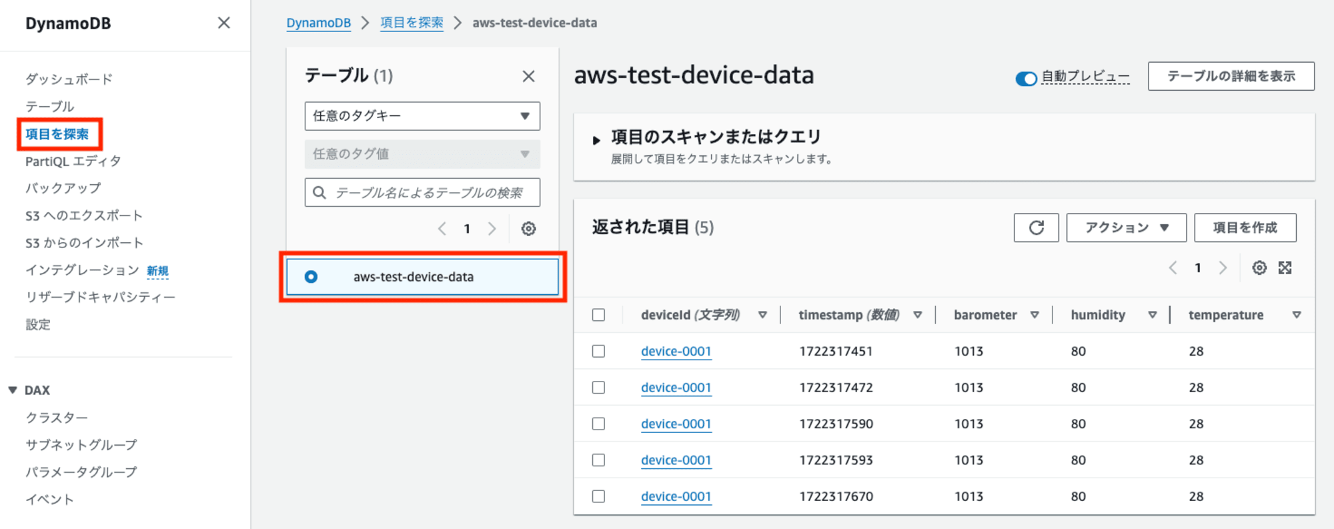Open table list preferences gear icon
The height and width of the screenshot is (529, 1334).
(x=528, y=229)
